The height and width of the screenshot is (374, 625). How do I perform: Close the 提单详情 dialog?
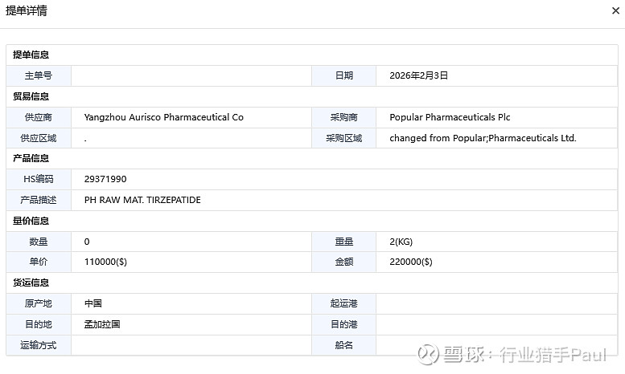[615, 11]
